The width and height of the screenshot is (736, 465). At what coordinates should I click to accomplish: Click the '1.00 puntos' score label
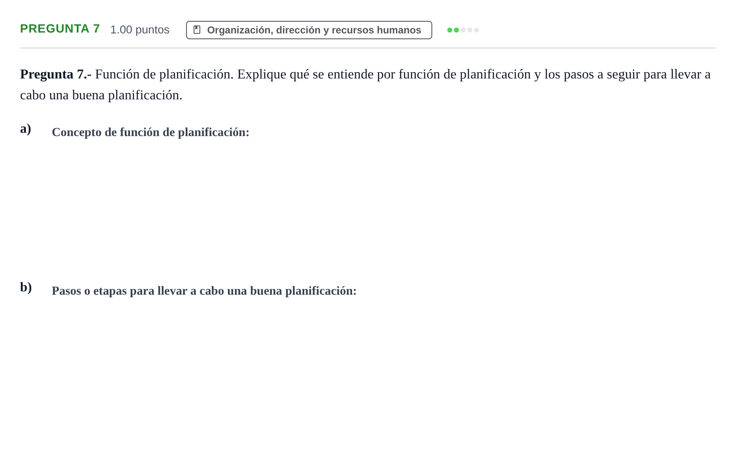point(140,30)
